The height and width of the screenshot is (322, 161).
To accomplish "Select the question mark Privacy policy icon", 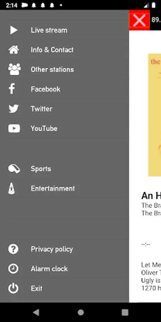I will (13, 249).
